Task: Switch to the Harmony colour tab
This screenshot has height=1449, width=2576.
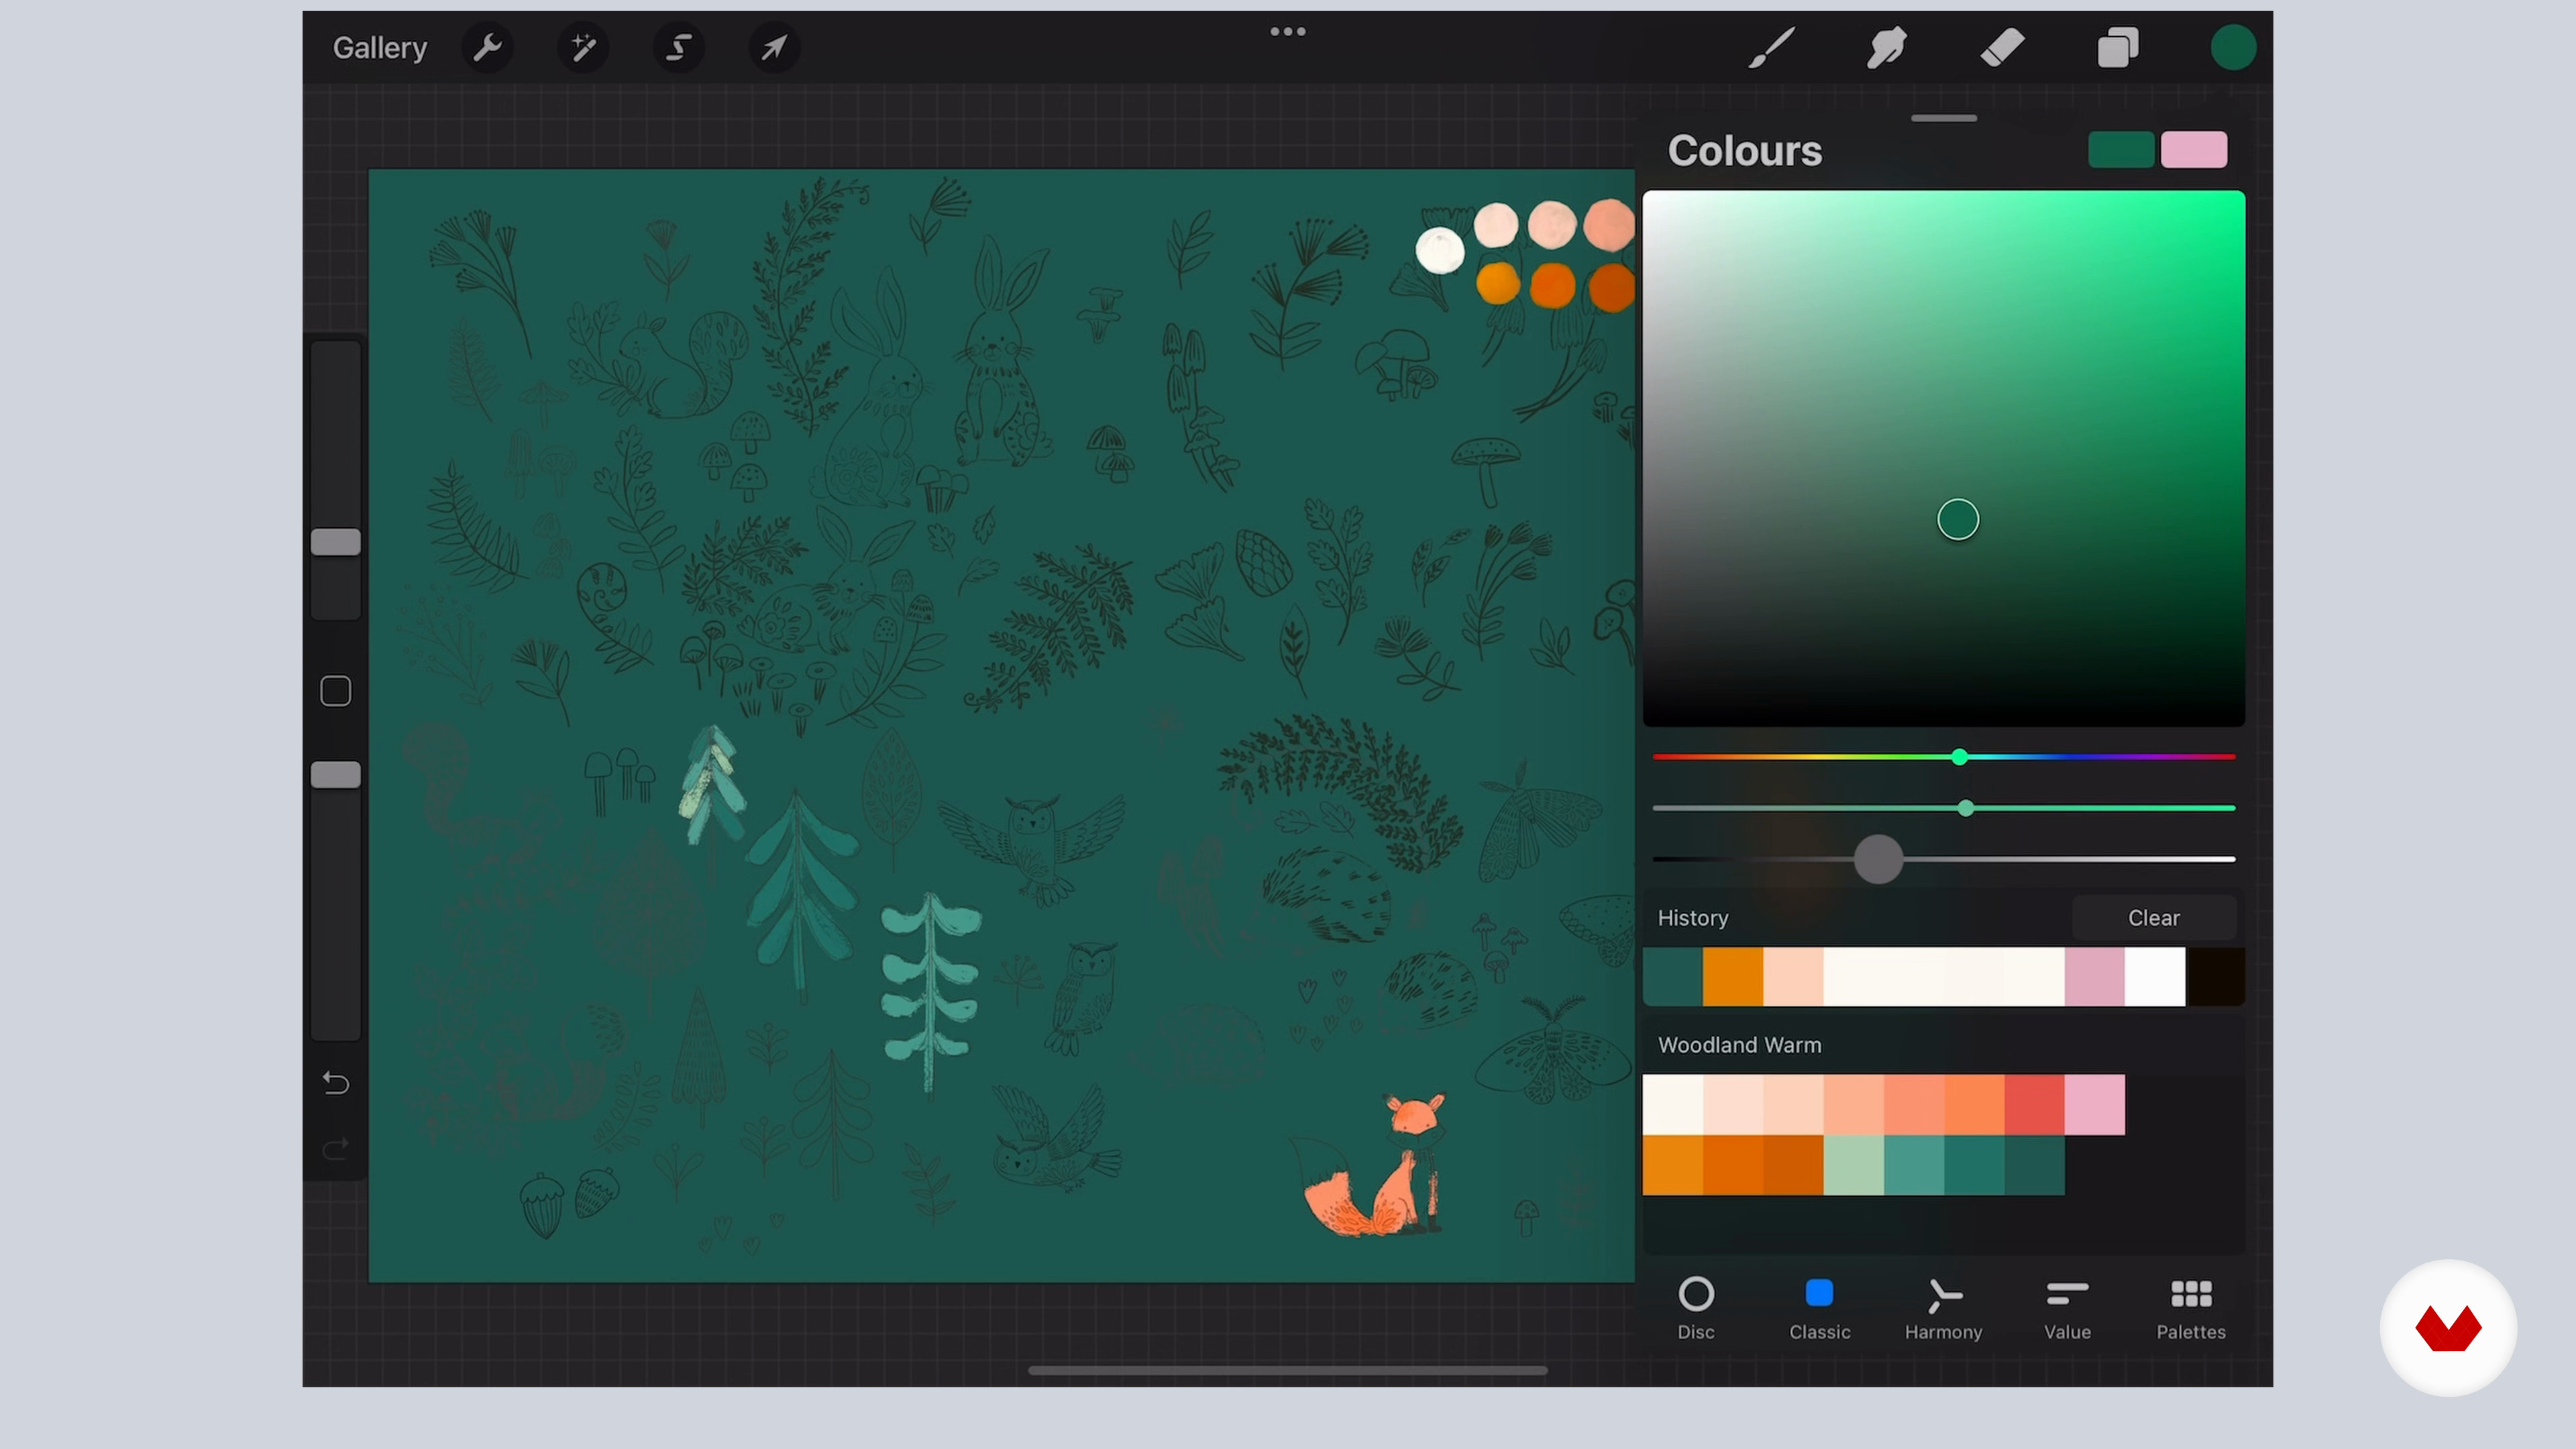Action: pos(1943,1308)
